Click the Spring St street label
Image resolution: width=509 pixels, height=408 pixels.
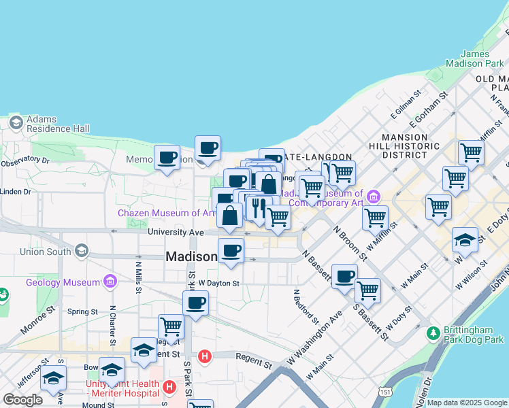pyautogui.click(x=82, y=311)
